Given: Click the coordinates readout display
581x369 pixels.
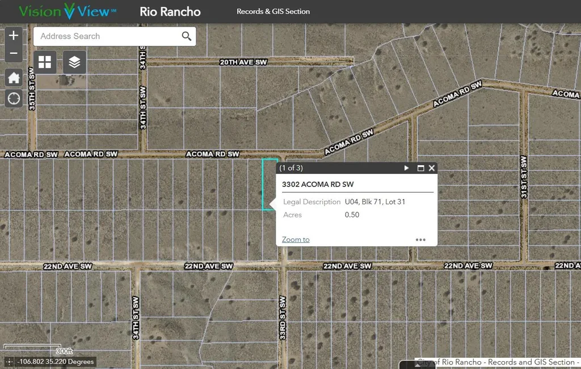Looking at the screenshot, I should point(56,362).
